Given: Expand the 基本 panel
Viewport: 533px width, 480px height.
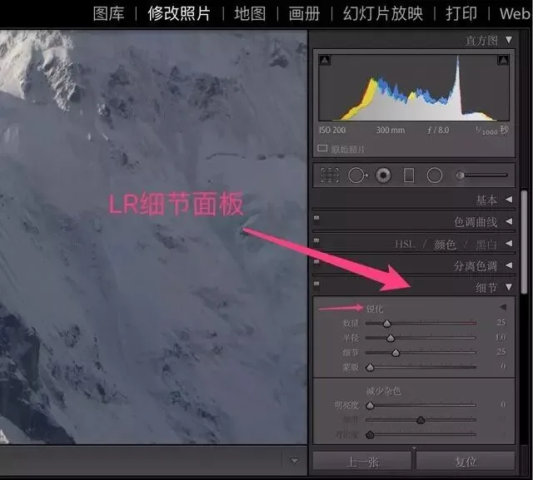Looking at the screenshot, I should click(x=509, y=200).
